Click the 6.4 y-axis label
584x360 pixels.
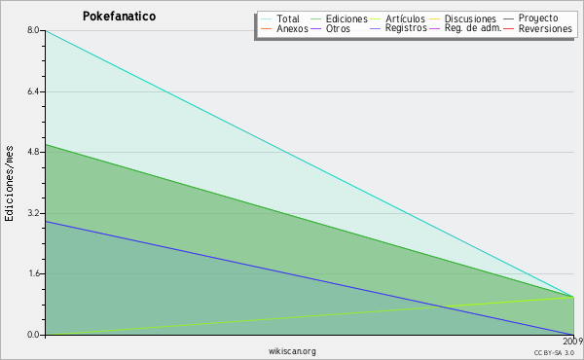33,91
